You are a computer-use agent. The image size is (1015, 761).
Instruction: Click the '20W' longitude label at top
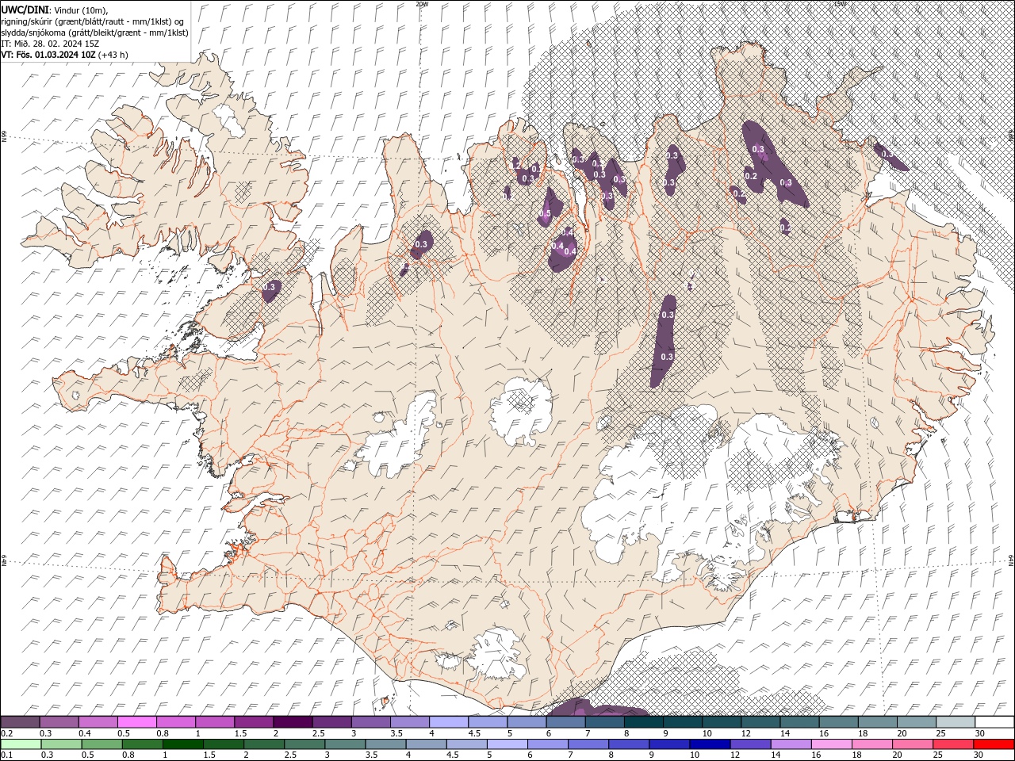tap(422, 4)
